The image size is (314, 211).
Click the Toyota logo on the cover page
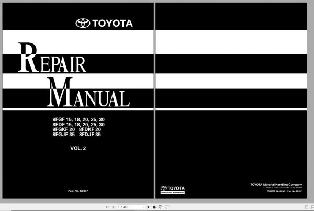[x=104, y=23]
